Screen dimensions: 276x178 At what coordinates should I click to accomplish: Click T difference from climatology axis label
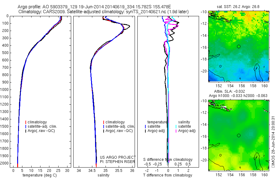click(x=167, y=175)
